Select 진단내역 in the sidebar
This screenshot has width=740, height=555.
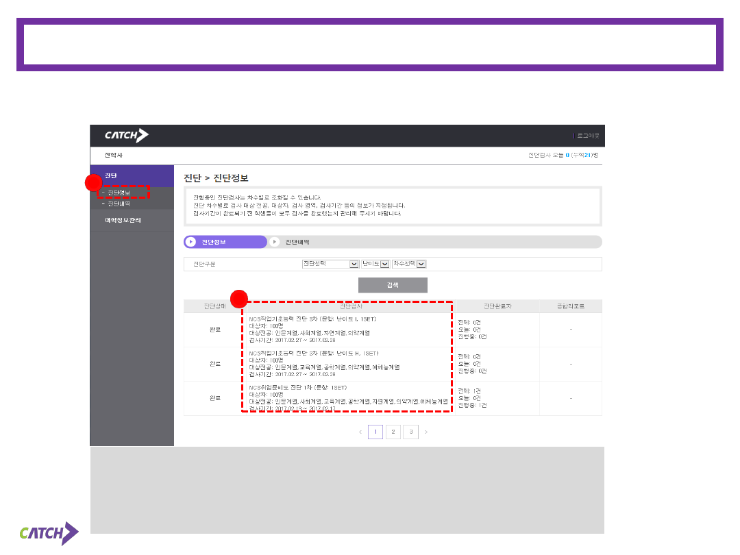tap(119, 203)
